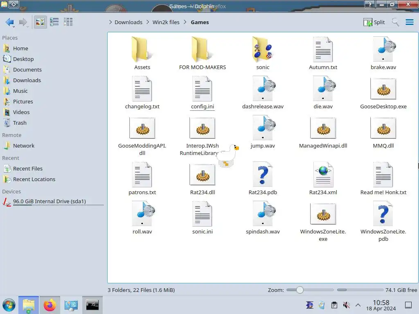The width and height of the screenshot is (419, 314).
Task: Select WindowsZoneLite.pdb file
Action: click(x=383, y=222)
